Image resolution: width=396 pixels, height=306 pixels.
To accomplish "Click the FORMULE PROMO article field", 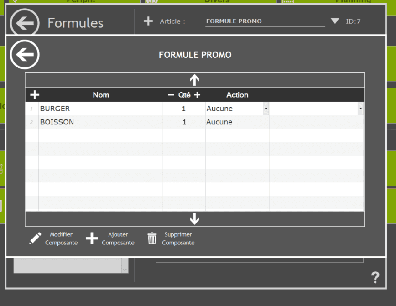I will click(265, 21).
